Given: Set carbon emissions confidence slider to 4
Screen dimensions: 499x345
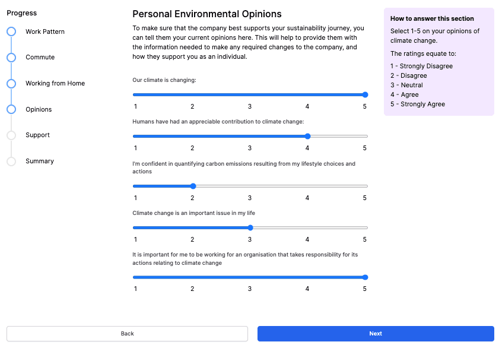Looking at the screenshot, I should (307, 186).
